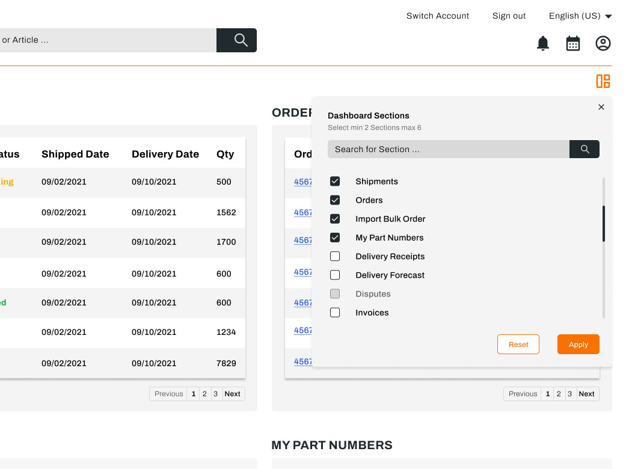Click the Switch Account link

click(438, 16)
